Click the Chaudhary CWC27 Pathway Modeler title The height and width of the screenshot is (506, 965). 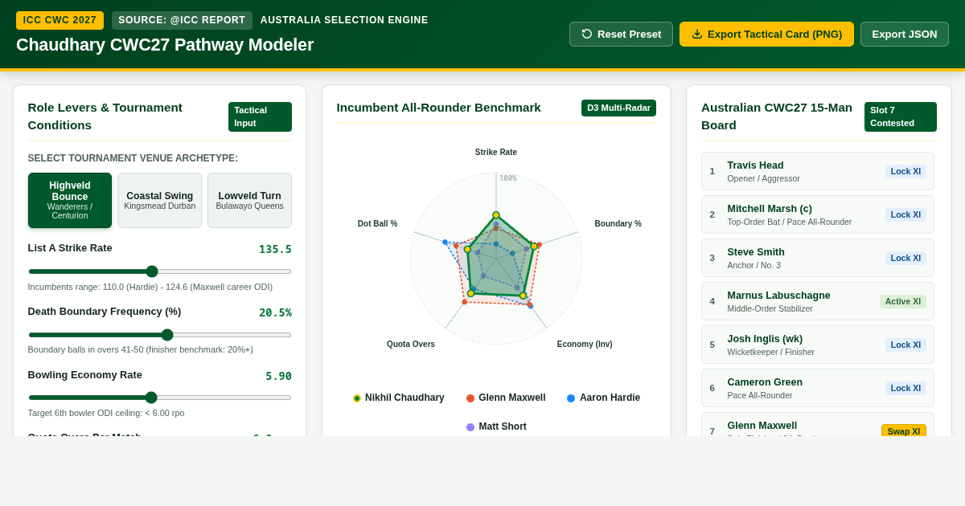click(165, 45)
